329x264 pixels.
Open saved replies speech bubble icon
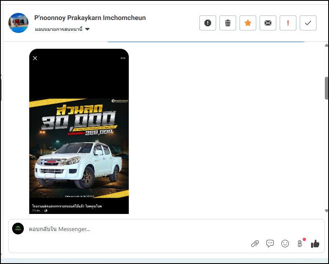click(x=270, y=244)
